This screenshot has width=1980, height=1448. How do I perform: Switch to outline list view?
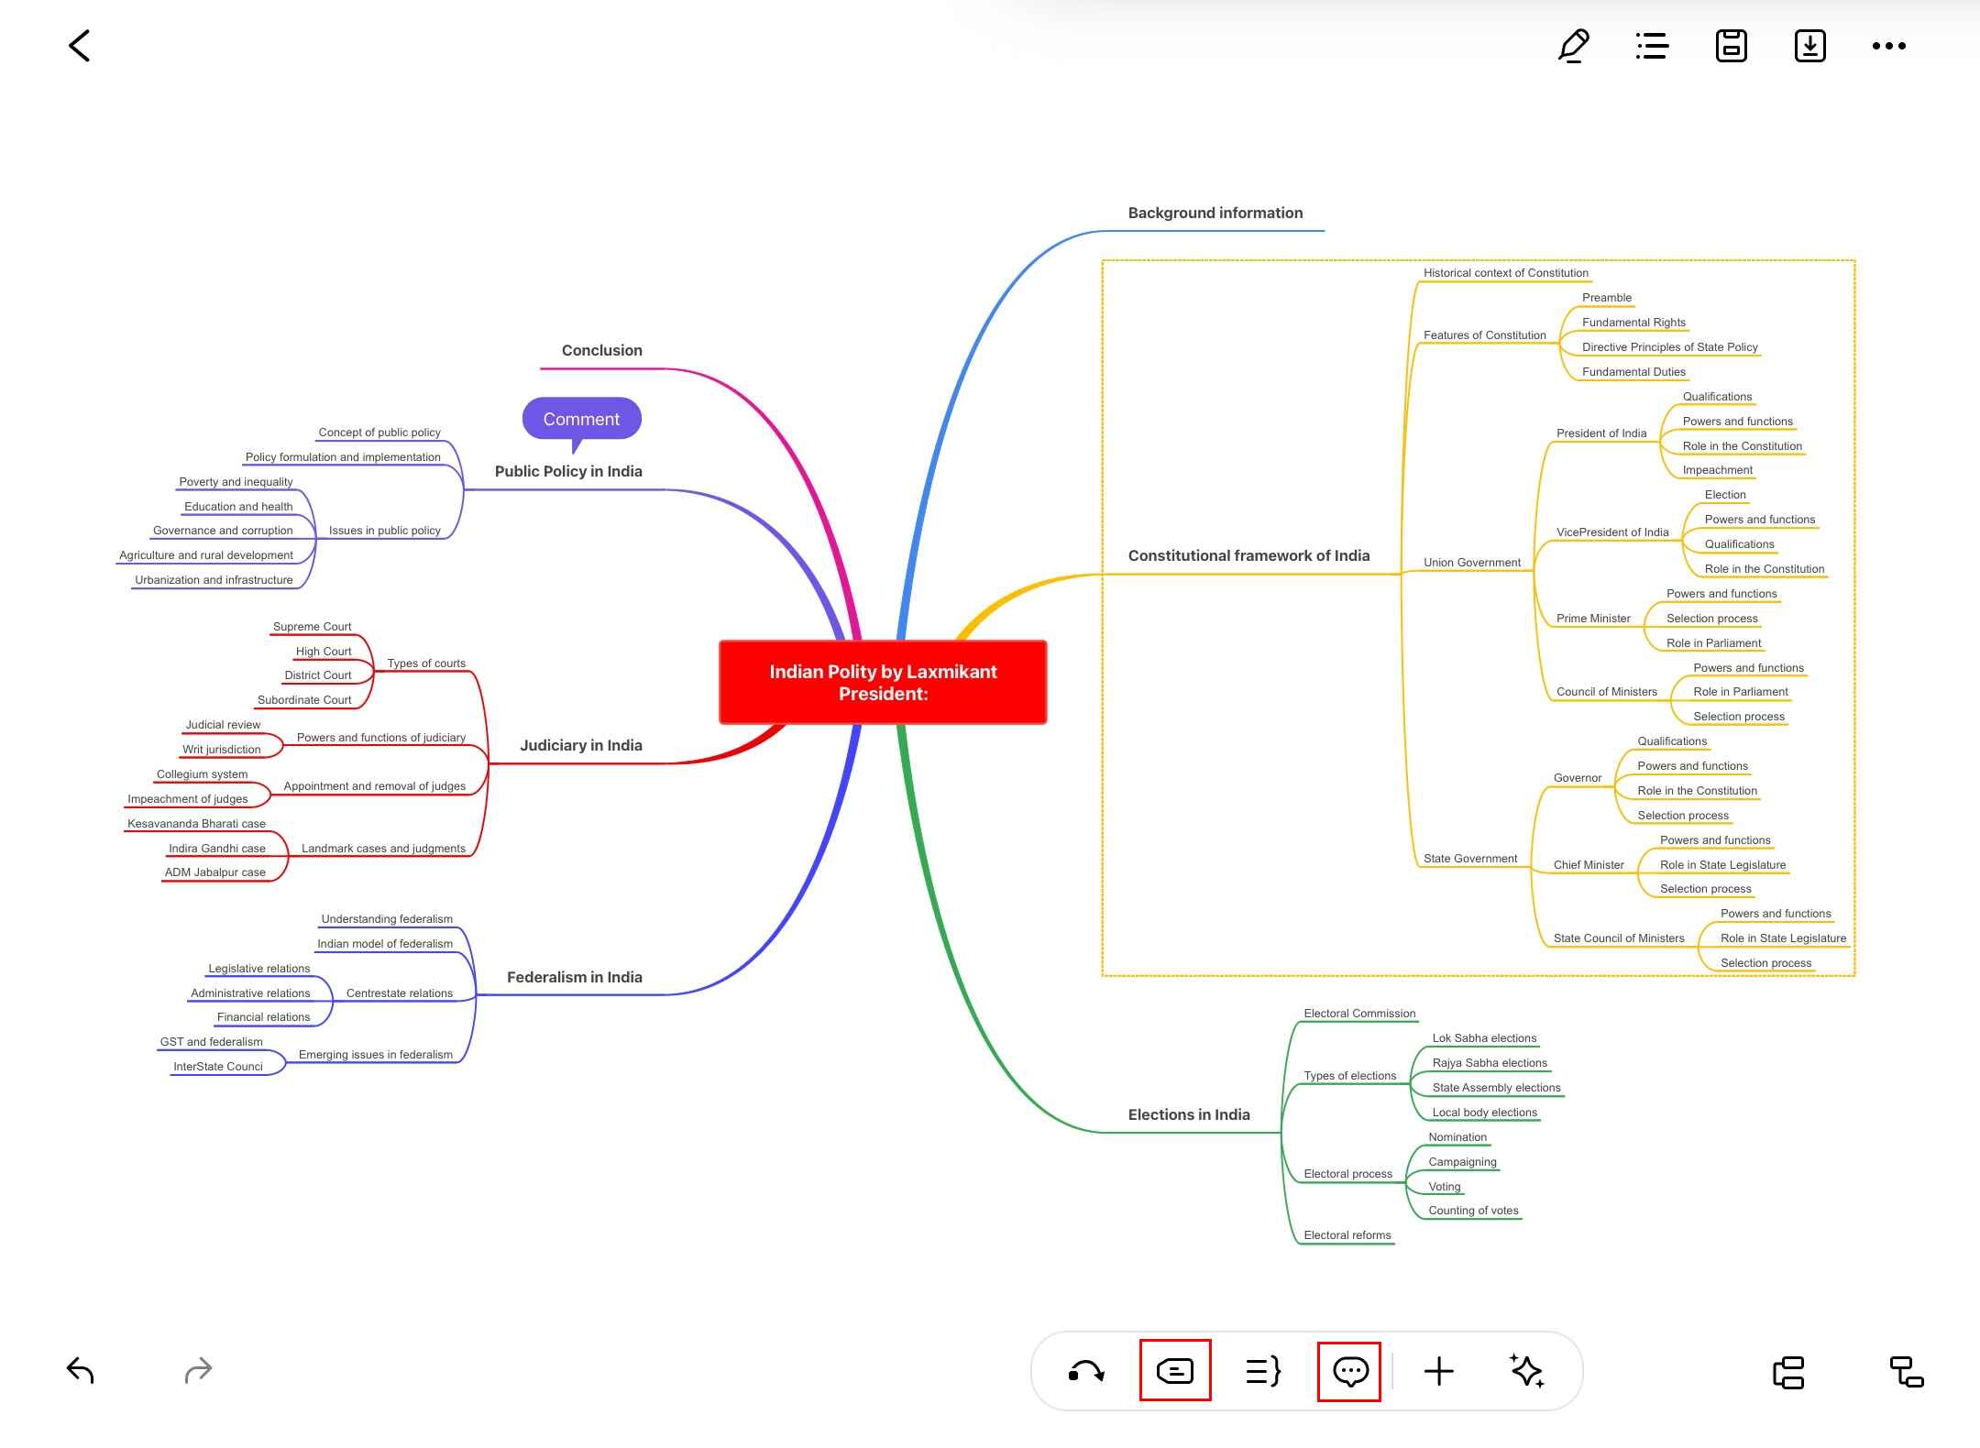pos(1652,46)
